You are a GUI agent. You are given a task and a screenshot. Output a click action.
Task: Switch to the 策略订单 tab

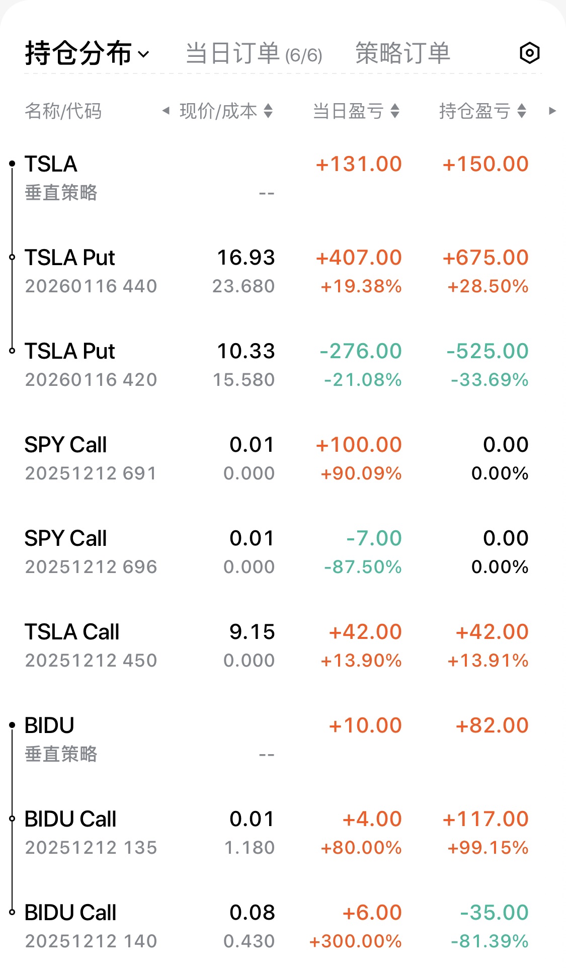click(x=402, y=53)
